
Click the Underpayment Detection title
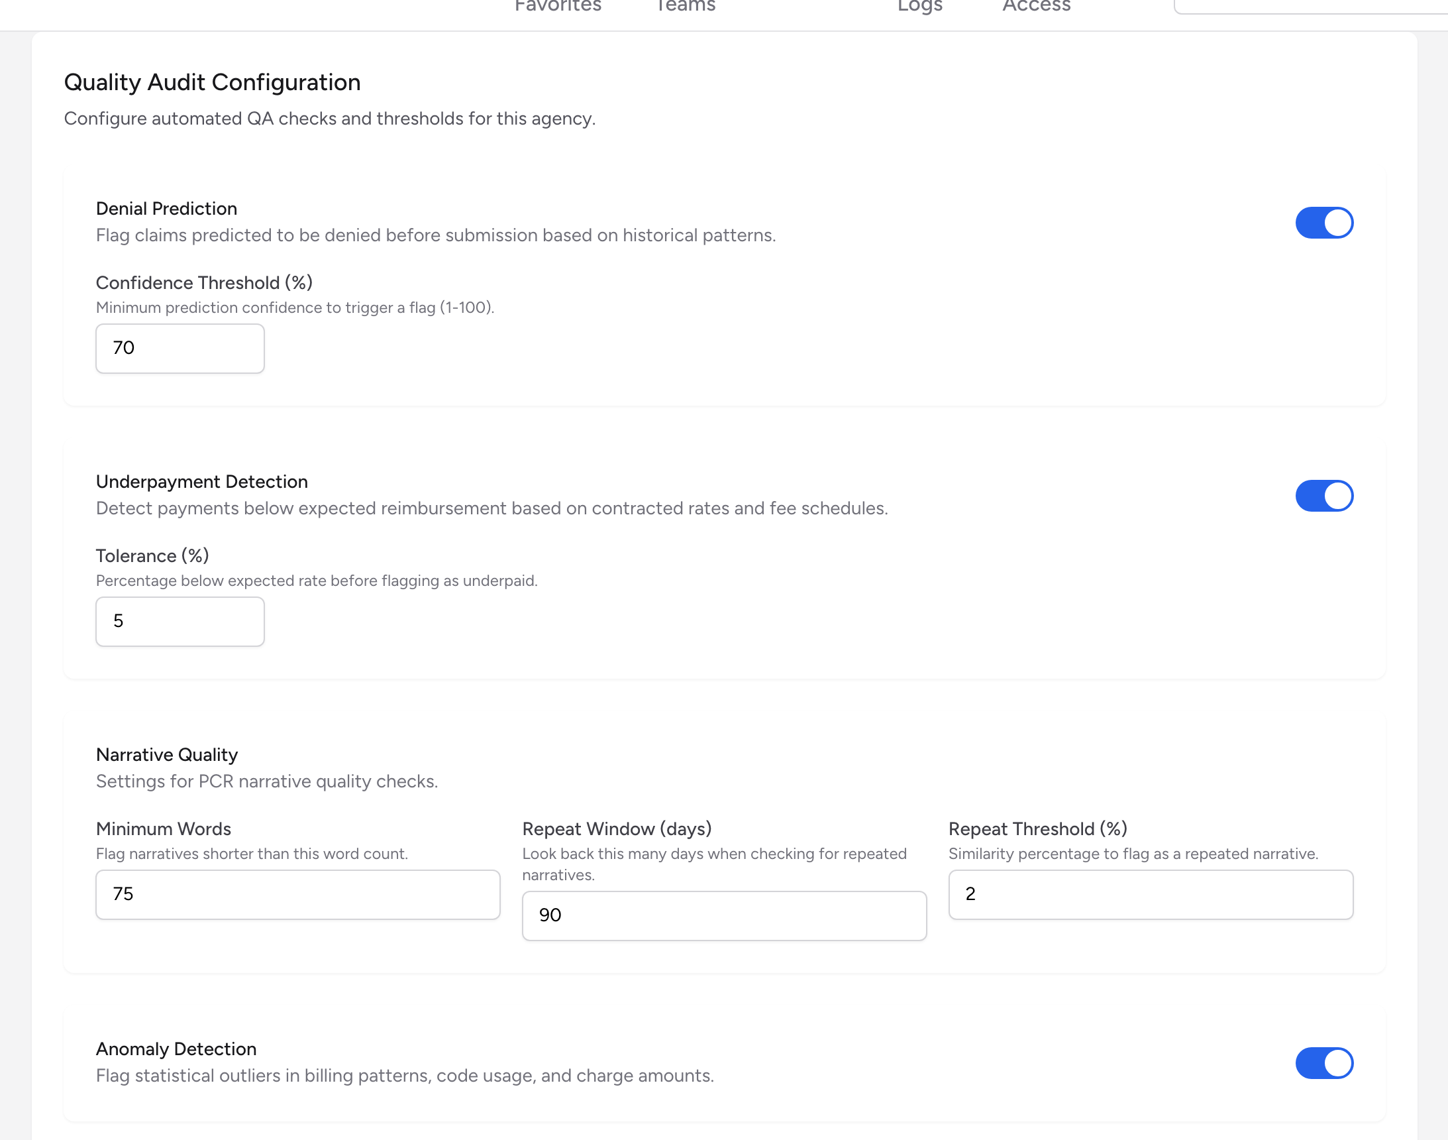(x=202, y=481)
